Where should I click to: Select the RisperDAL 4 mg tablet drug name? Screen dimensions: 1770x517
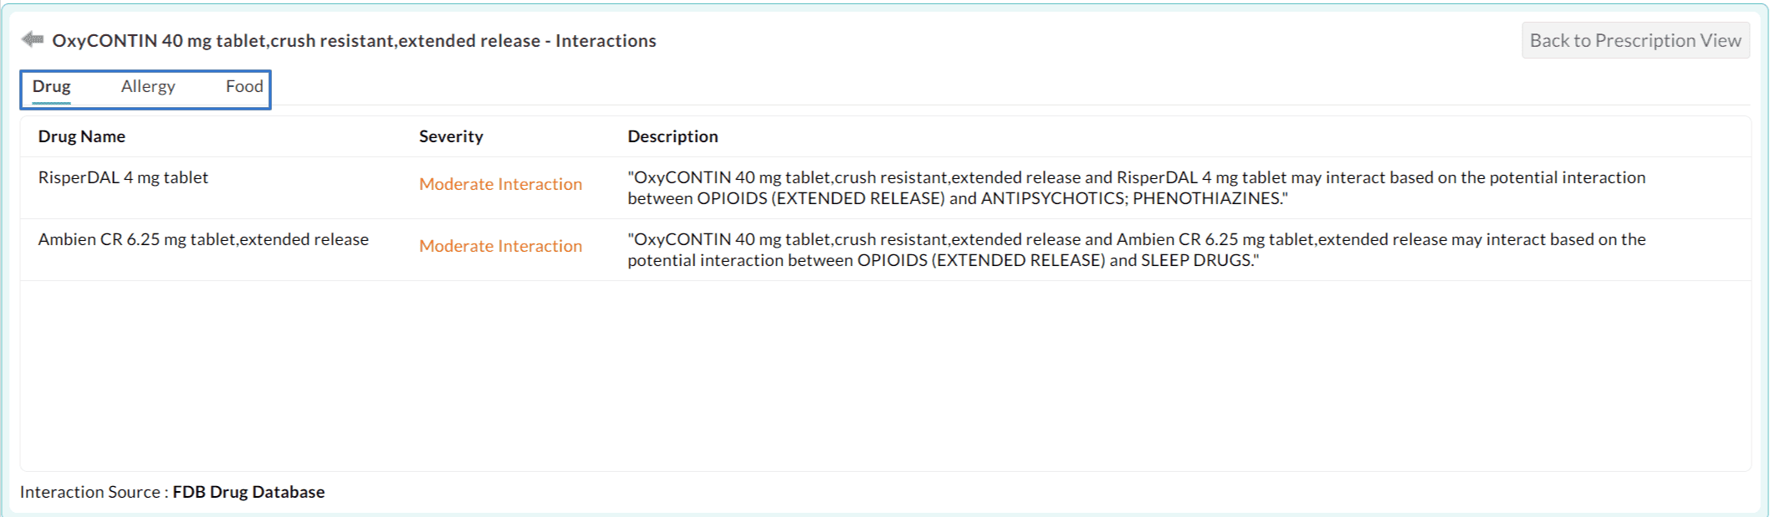(123, 177)
